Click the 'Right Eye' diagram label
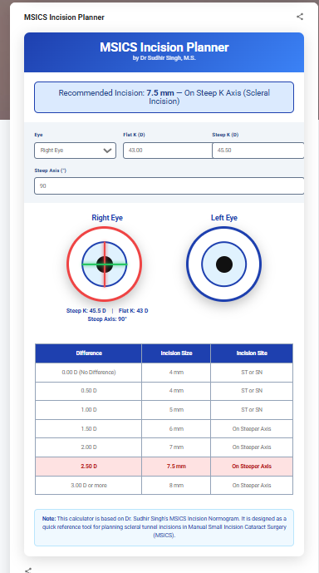The image size is (319, 573). (x=107, y=218)
